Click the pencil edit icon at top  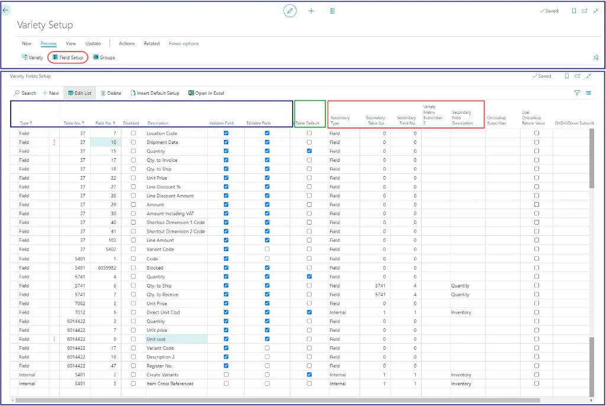pyautogui.click(x=290, y=11)
